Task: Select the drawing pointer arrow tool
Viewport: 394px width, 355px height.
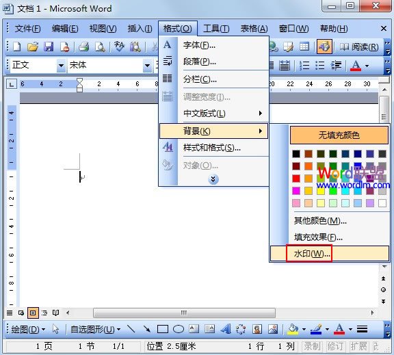Action: [55, 329]
